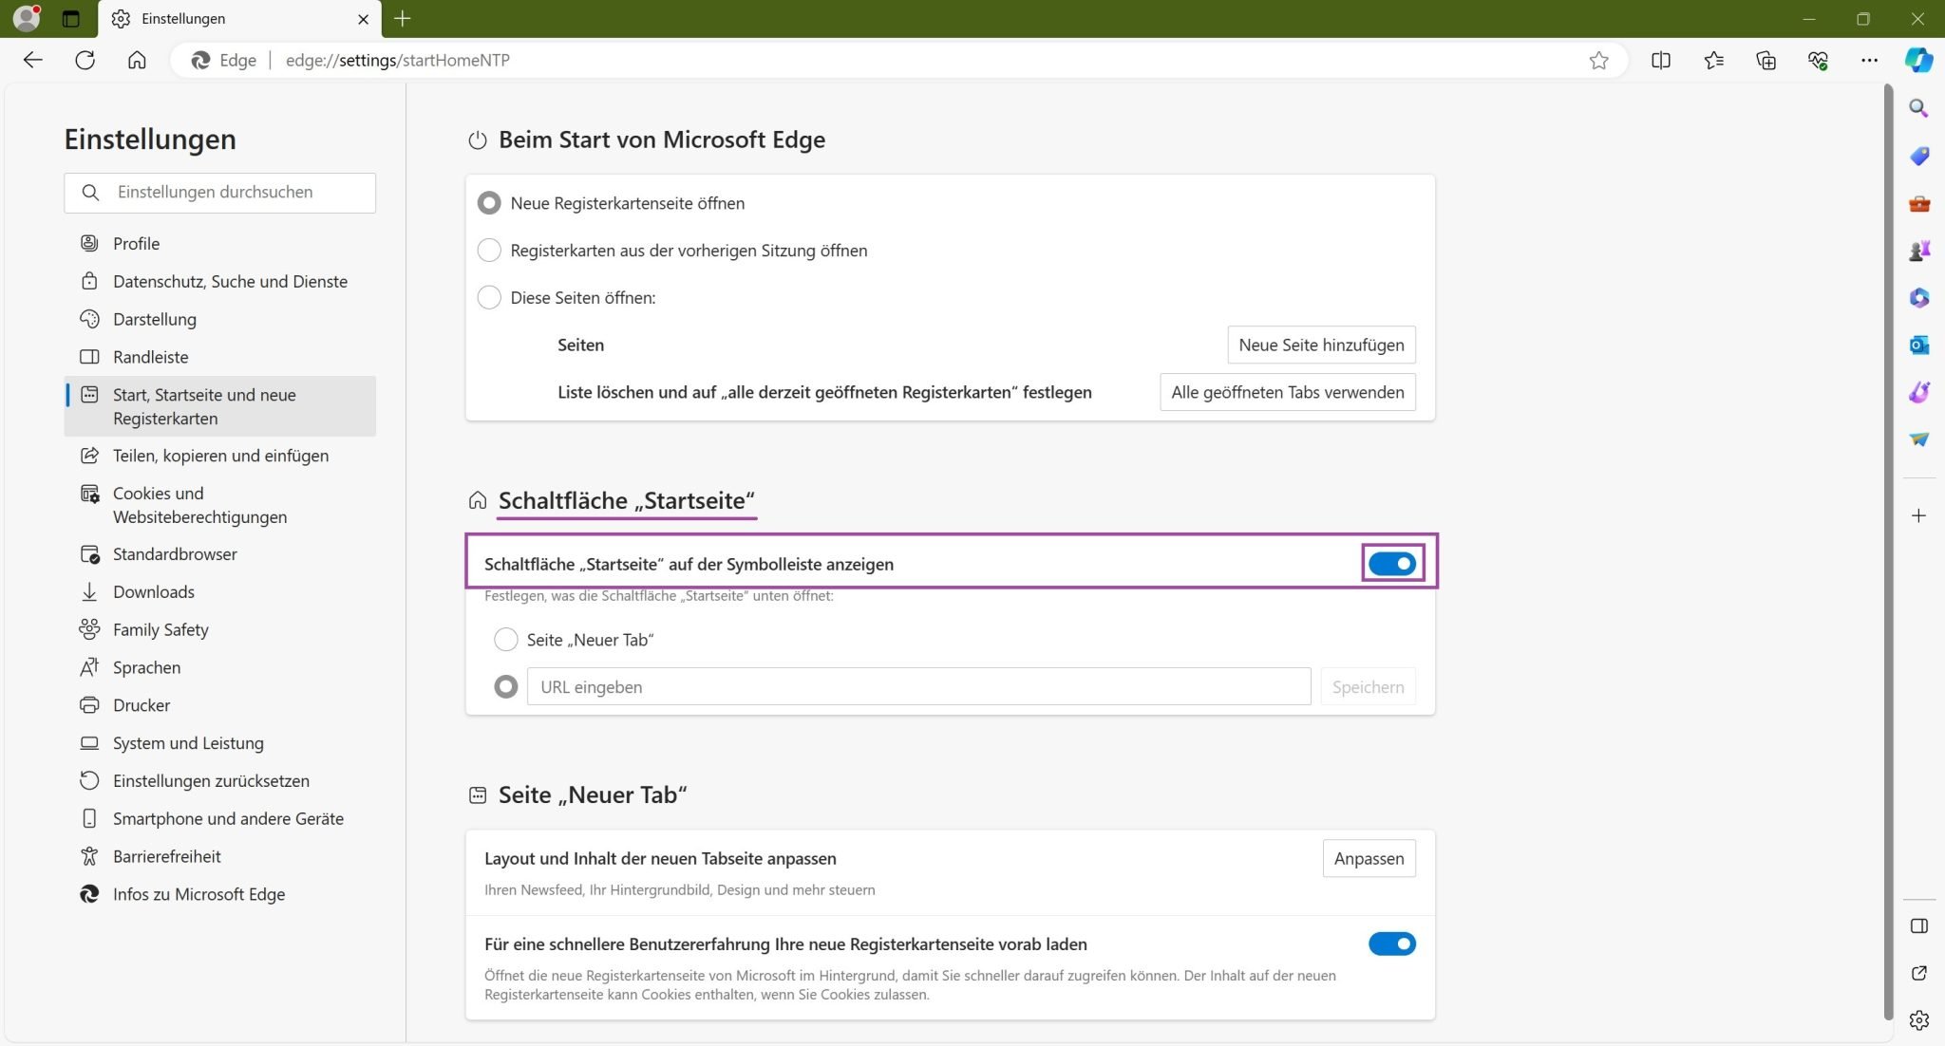Disable preloading of new tab page
Viewport: 1945px width, 1046px height.
[1391, 943]
